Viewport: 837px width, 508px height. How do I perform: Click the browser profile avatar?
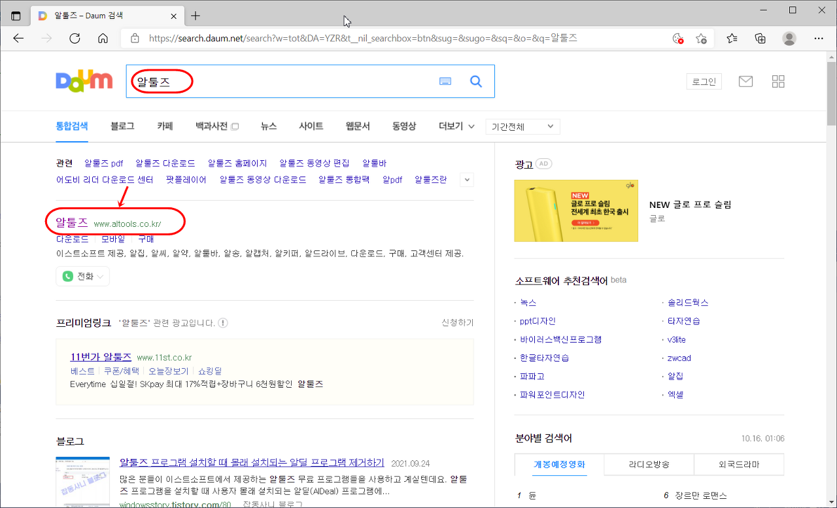coord(789,39)
